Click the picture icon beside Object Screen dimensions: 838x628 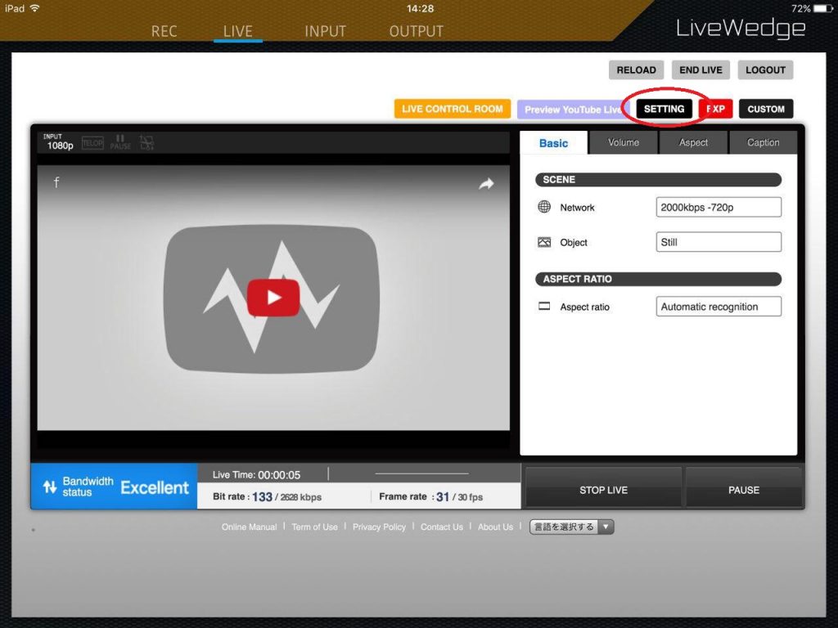544,242
